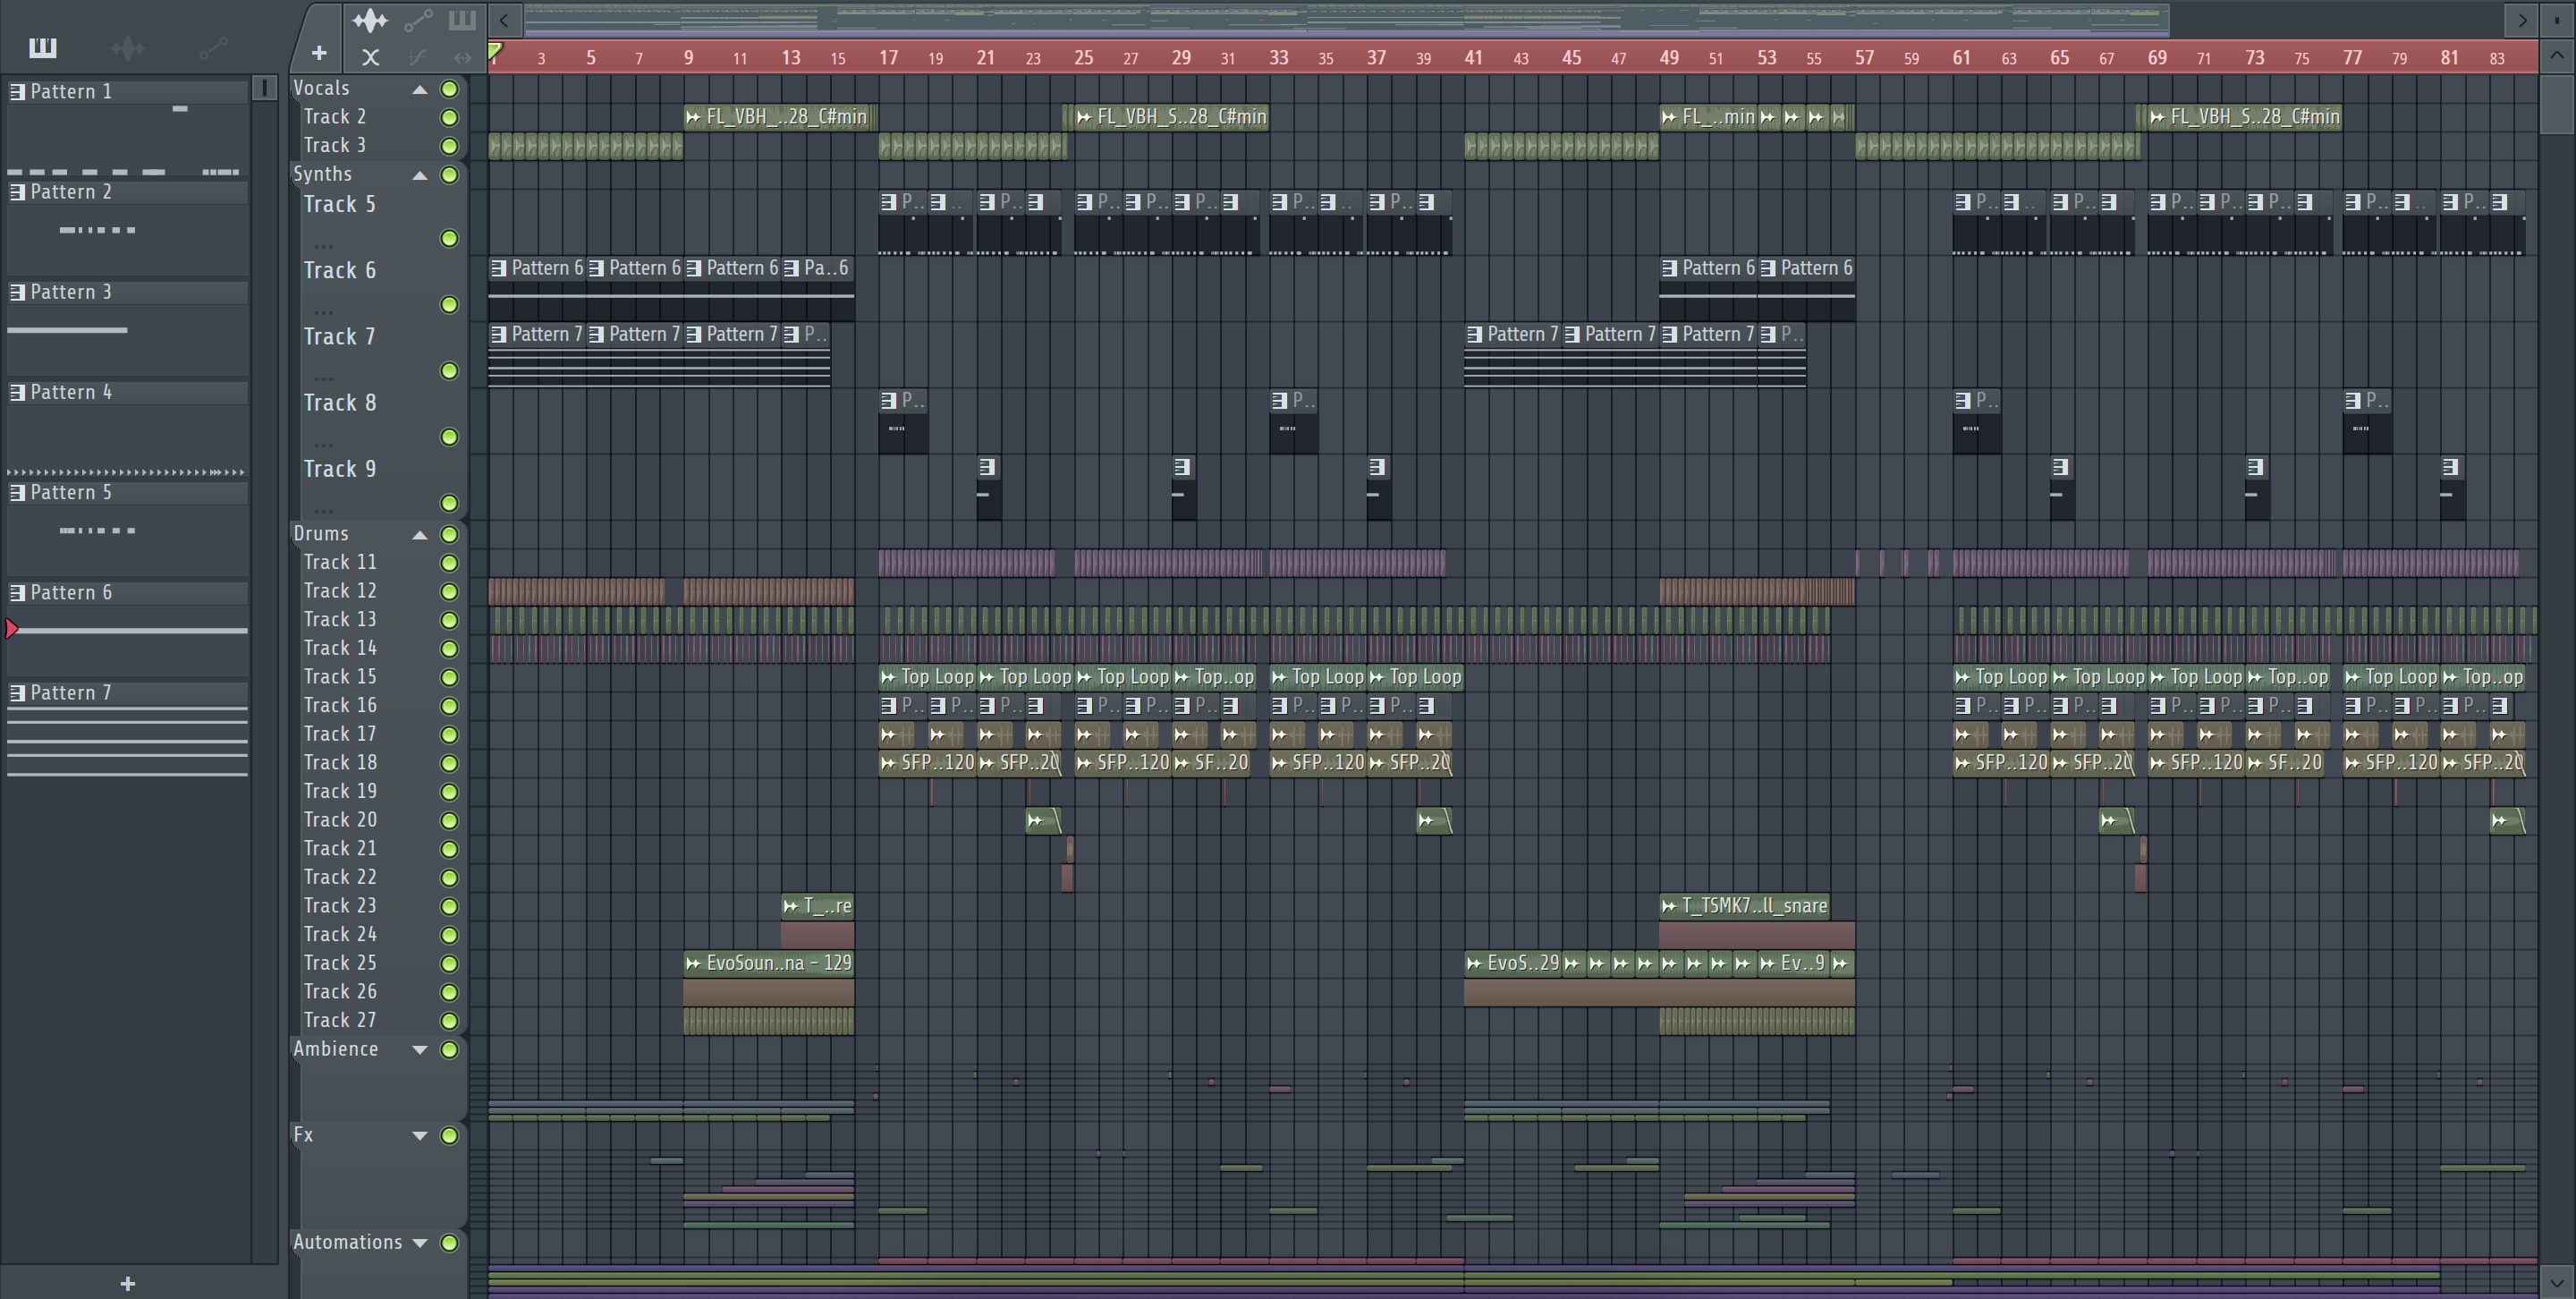Image resolution: width=2576 pixels, height=1299 pixels.
Task: Add a new playlist track with plus
Action: pos(319,53)
